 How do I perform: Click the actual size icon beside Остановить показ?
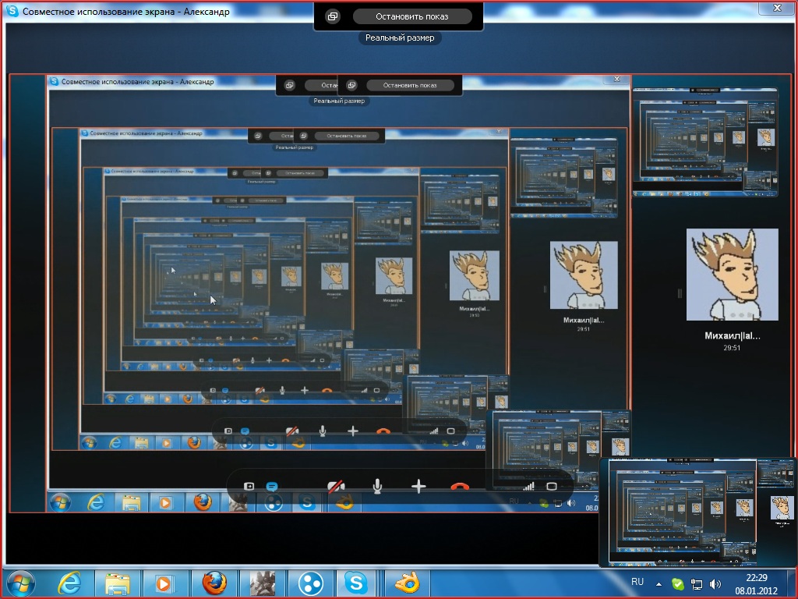tap(333, 16)
